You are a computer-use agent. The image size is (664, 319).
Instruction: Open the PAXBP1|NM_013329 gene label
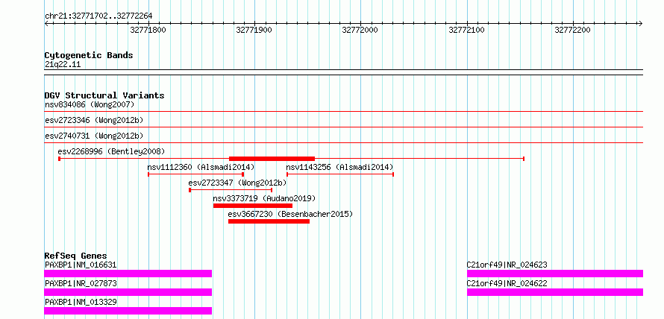pyautogui.click(x=81, y=302)
